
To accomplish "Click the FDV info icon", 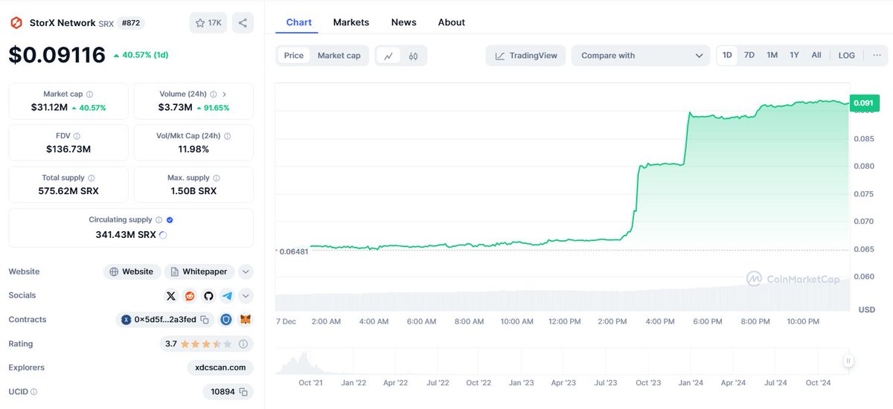I will point(77,136).
